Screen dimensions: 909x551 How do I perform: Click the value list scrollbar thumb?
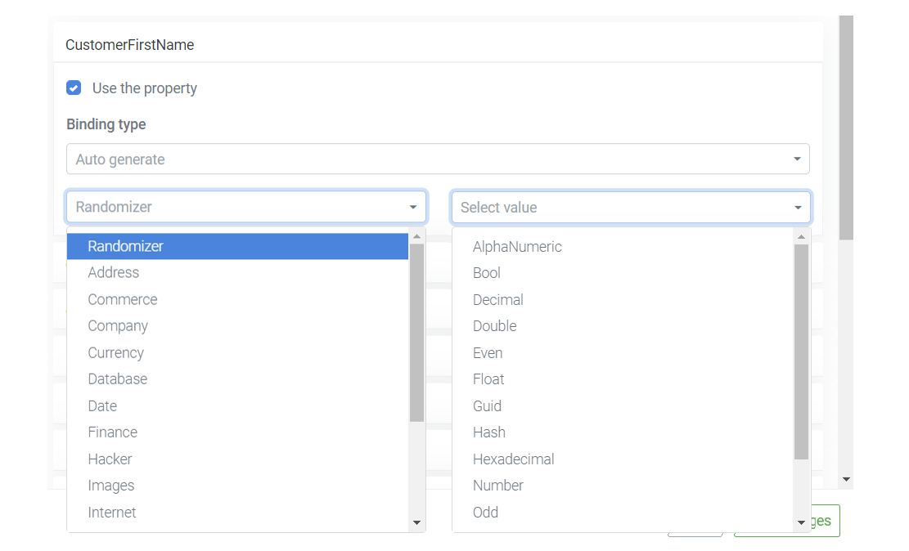tap(801, 352)
